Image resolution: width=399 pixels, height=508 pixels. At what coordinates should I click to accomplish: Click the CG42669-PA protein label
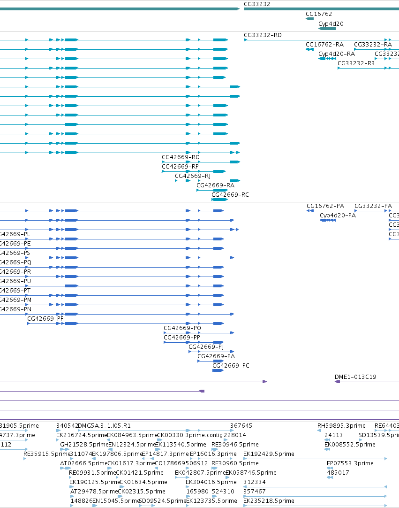pyautogui.click(x=216, y=356)
